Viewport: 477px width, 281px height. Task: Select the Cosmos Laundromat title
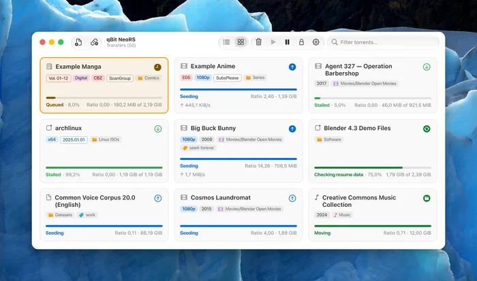[221, 197]
